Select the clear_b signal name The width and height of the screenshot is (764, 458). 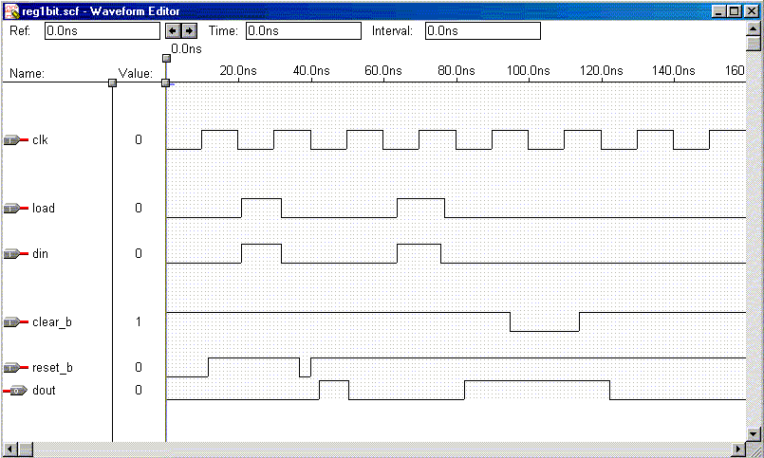click(52, 322)
